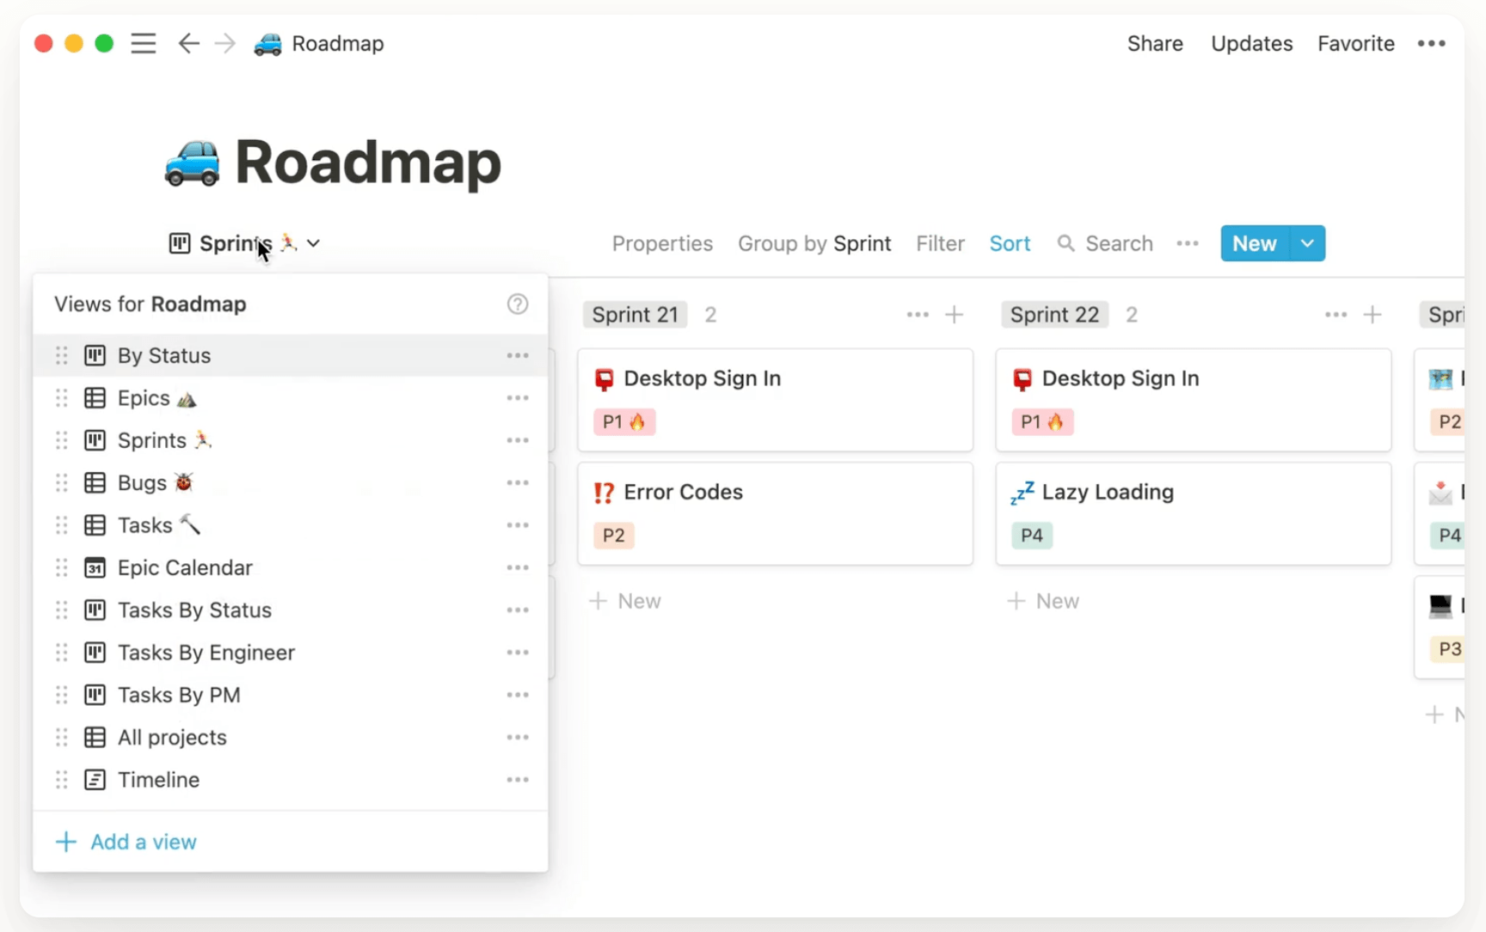
Task: Select the Tasks By Engineer view
Action: [206, 653]
